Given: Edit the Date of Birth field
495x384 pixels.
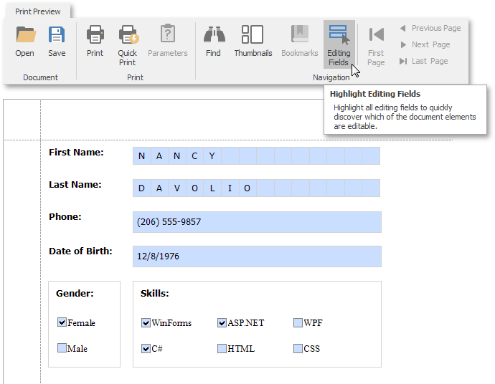Looking at the screenshot, I should point(257,256).
